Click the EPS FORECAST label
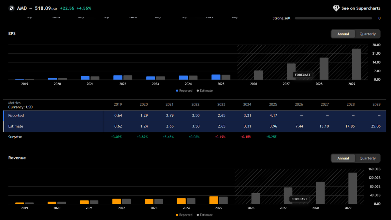 (x=302, y=75)
